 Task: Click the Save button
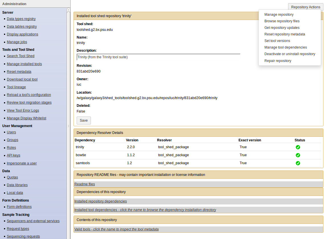[x=83, y=120]
